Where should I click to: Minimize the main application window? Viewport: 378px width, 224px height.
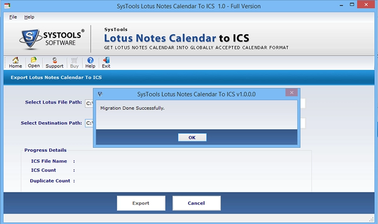tap(341, 5)
